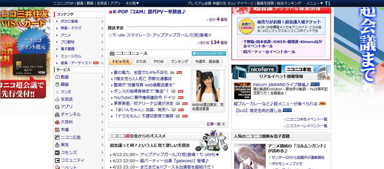
Task: Open Falcom jdkBANDライブ開催 link
Action: (281, 85)
